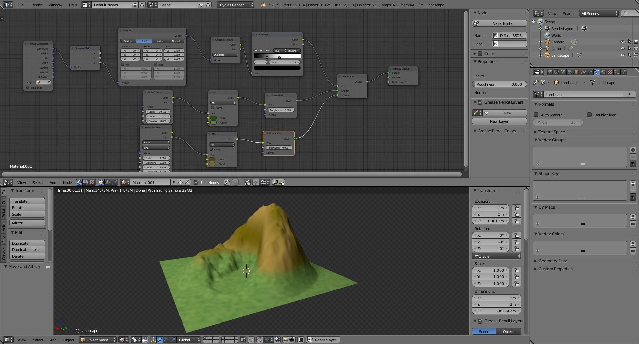Open the Particles properties tab icon
The width and height of the screenshot is (639, 344).
pos(617,72)
